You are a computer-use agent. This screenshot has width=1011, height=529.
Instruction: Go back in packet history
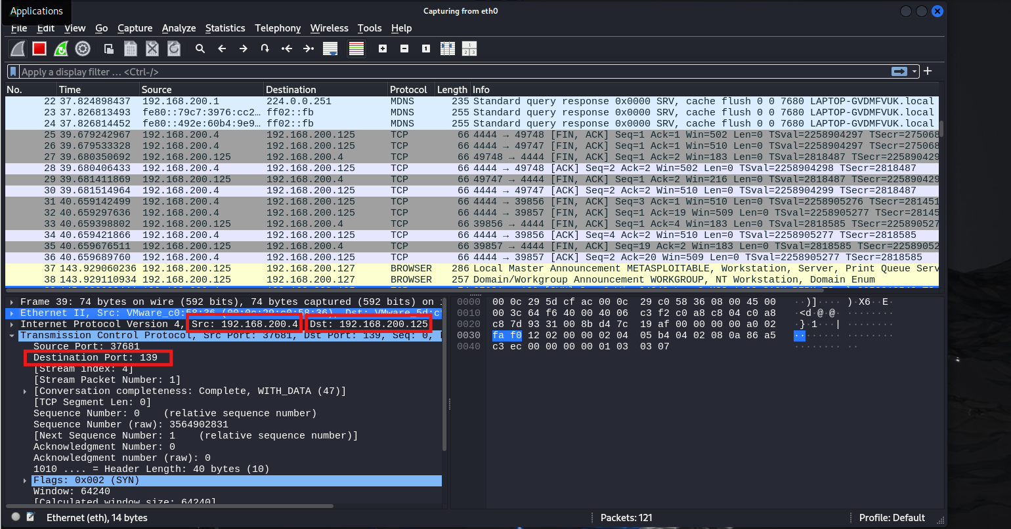(222, 49)
